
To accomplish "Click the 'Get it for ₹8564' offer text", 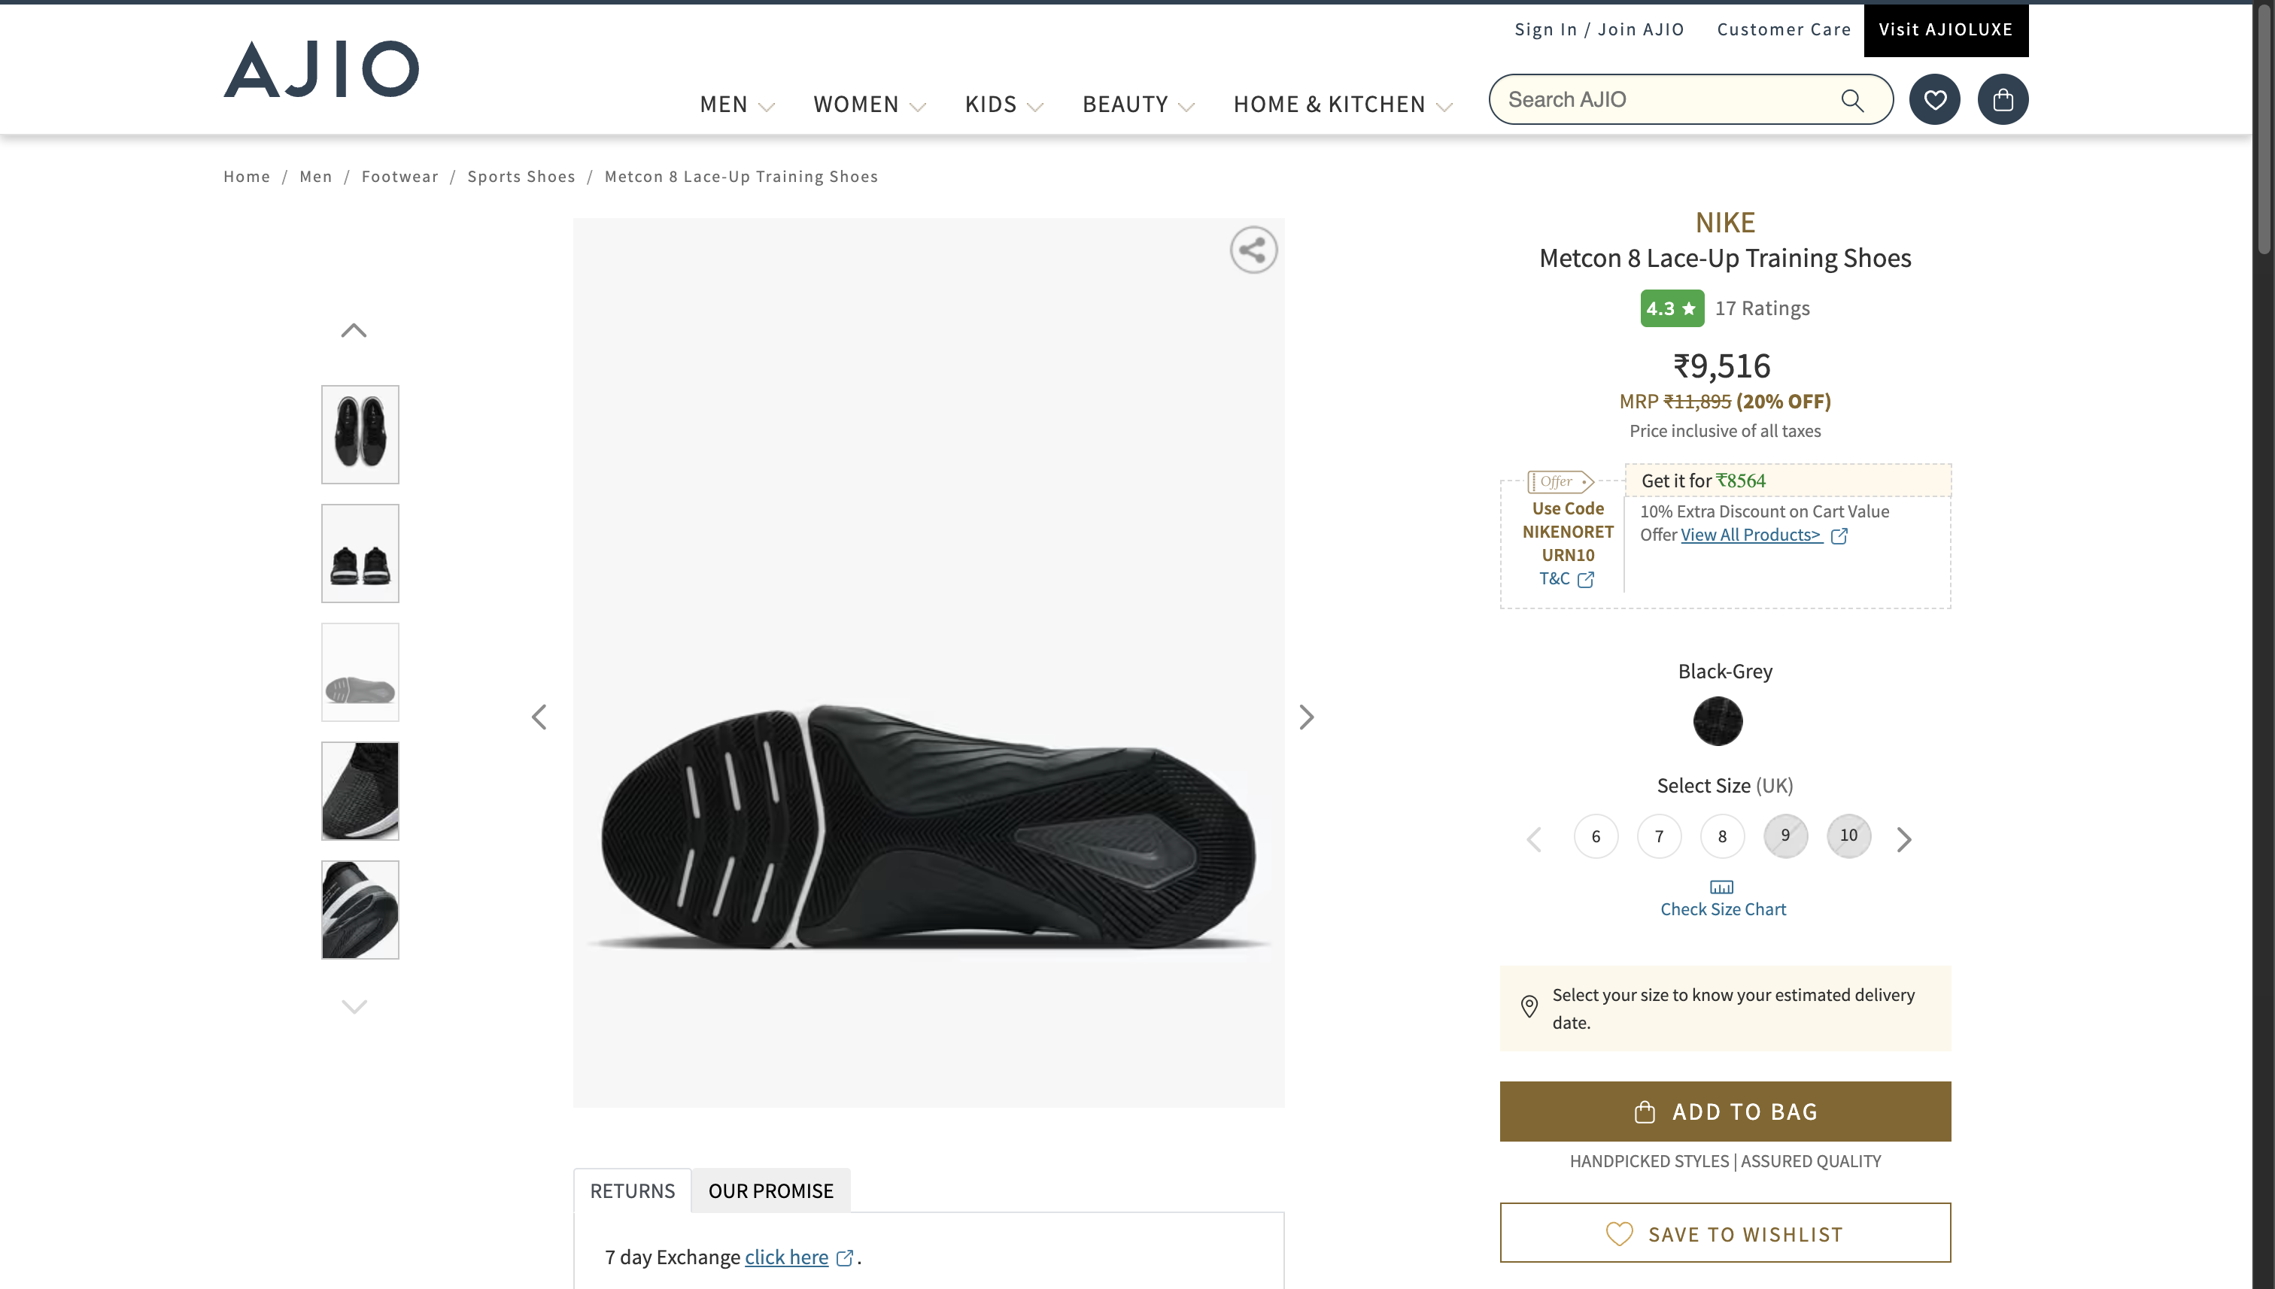I will (x=1704, y=481).
